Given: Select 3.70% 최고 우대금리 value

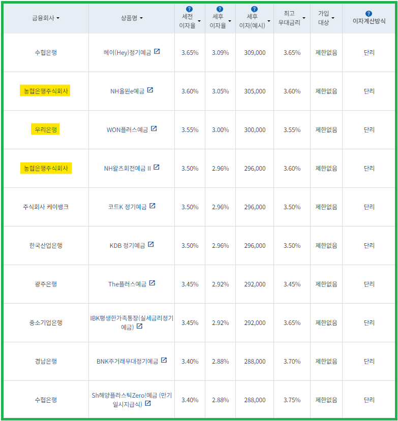Looking at the screenshot, I should click(292, 362).
